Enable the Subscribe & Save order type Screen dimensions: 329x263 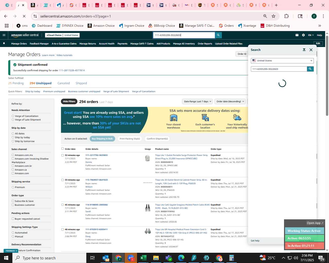[x=13, y=201]
